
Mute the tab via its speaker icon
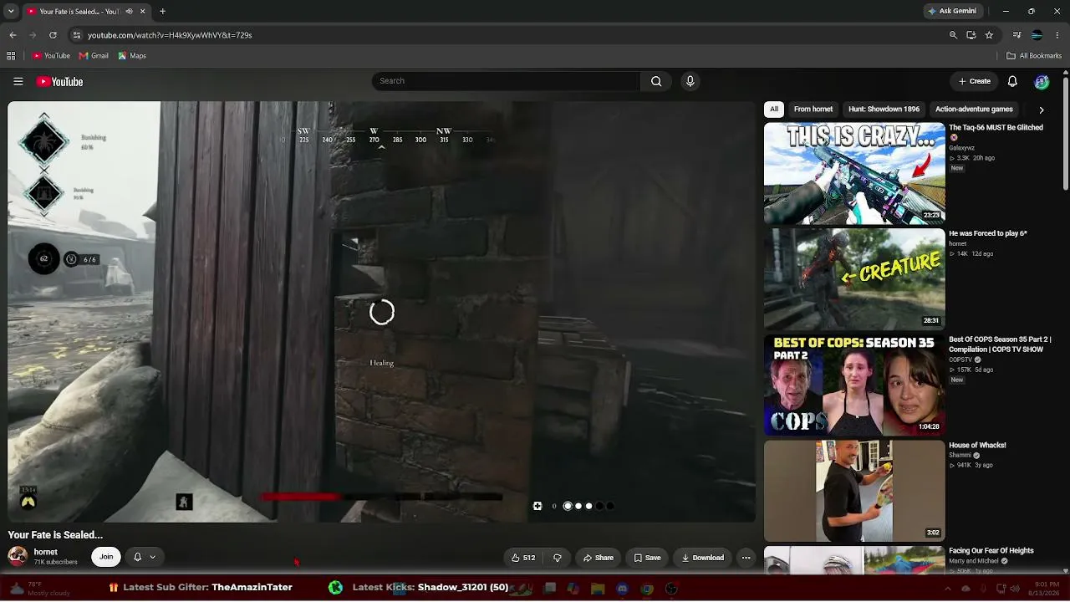coord(128,12)
